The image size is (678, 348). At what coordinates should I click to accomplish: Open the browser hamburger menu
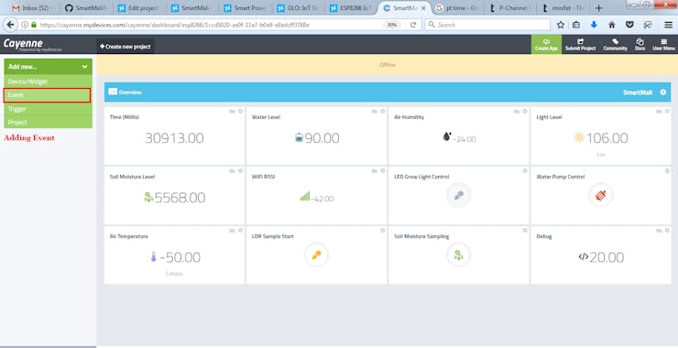tap(669, 25)
